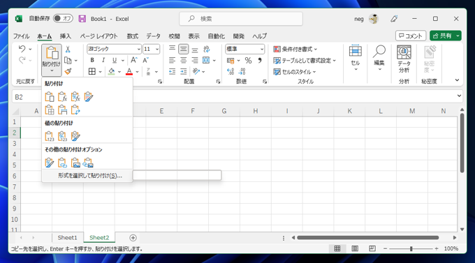Click the Increase Font Size icon
Image resolution: width=475 pixels, height=263 pixels.
tap(134, 60)
